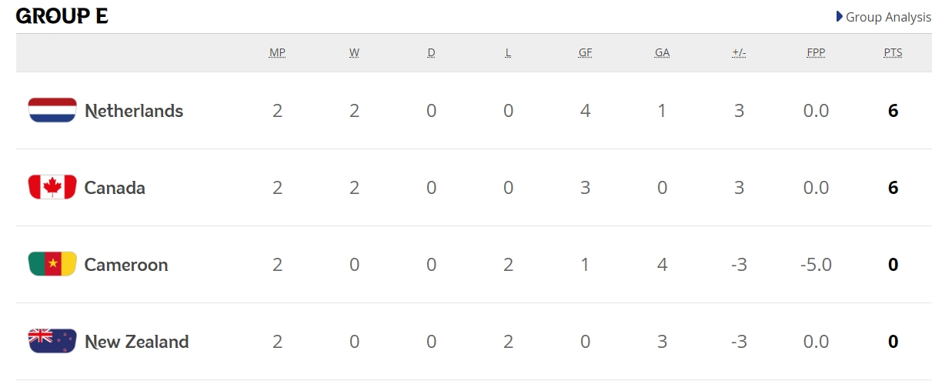Click the GF column header
This screenshot has height=381, width=942.
tap(585, 53)
